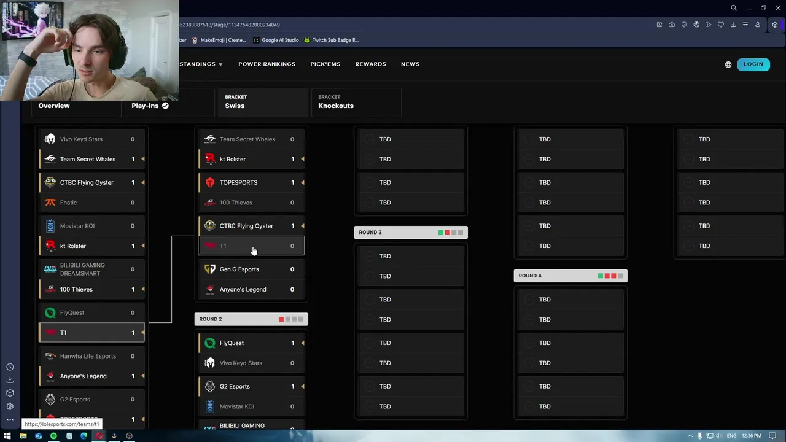The image size is (786, 442).
Task: Open the profile account icon
Action: point(758,25)
